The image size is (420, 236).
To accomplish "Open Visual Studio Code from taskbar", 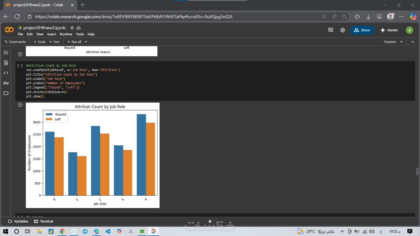I will (108, 231).
